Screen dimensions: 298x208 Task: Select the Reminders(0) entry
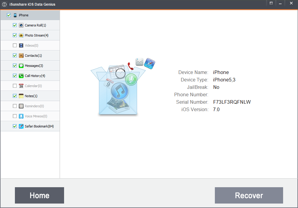point(34,106)
